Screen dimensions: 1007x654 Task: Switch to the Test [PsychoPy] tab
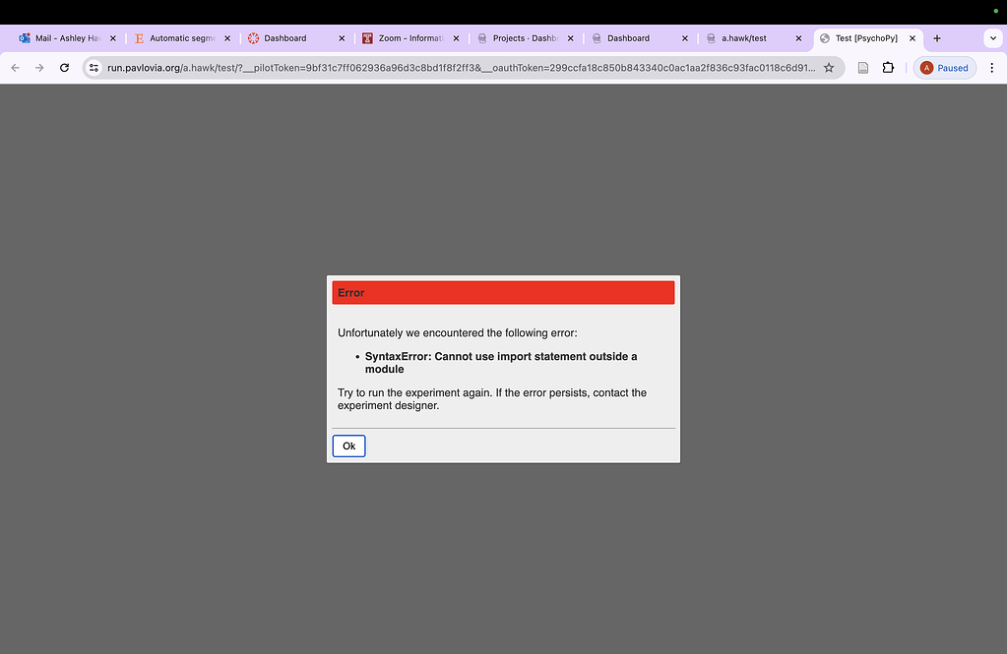[866, 38]
